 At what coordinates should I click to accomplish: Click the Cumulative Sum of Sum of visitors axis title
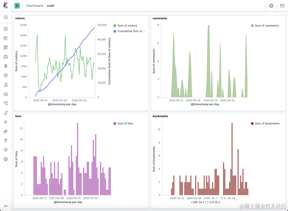coord(109,61)
